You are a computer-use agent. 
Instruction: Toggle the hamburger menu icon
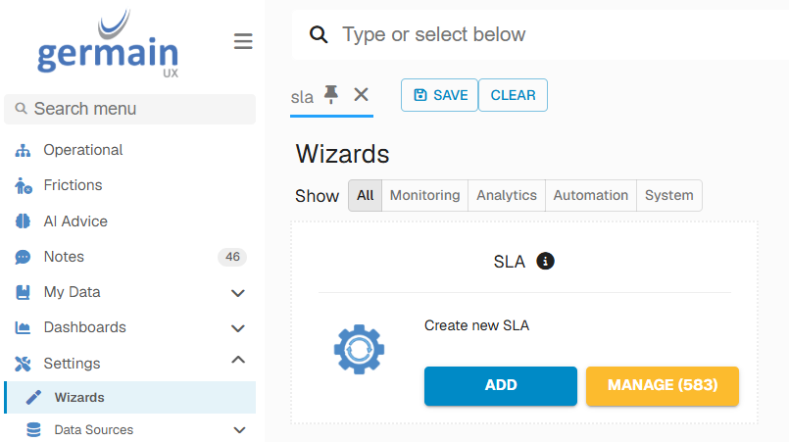tap(243, 41)
